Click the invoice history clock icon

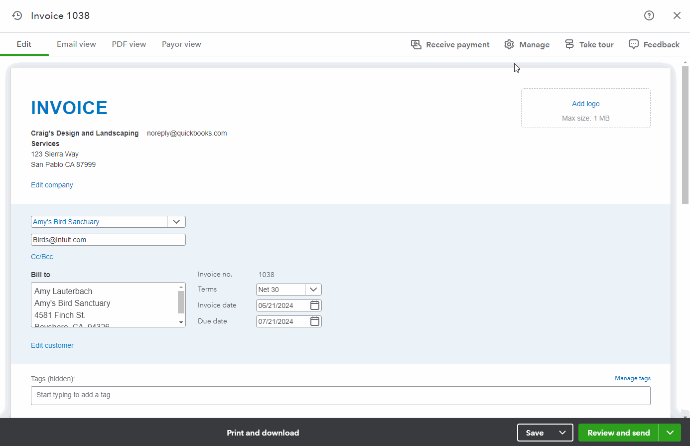17,15
